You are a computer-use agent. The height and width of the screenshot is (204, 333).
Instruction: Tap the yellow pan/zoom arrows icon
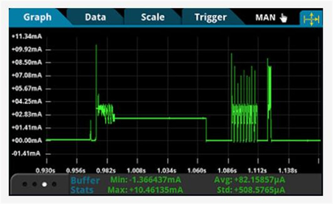[309, 18]
